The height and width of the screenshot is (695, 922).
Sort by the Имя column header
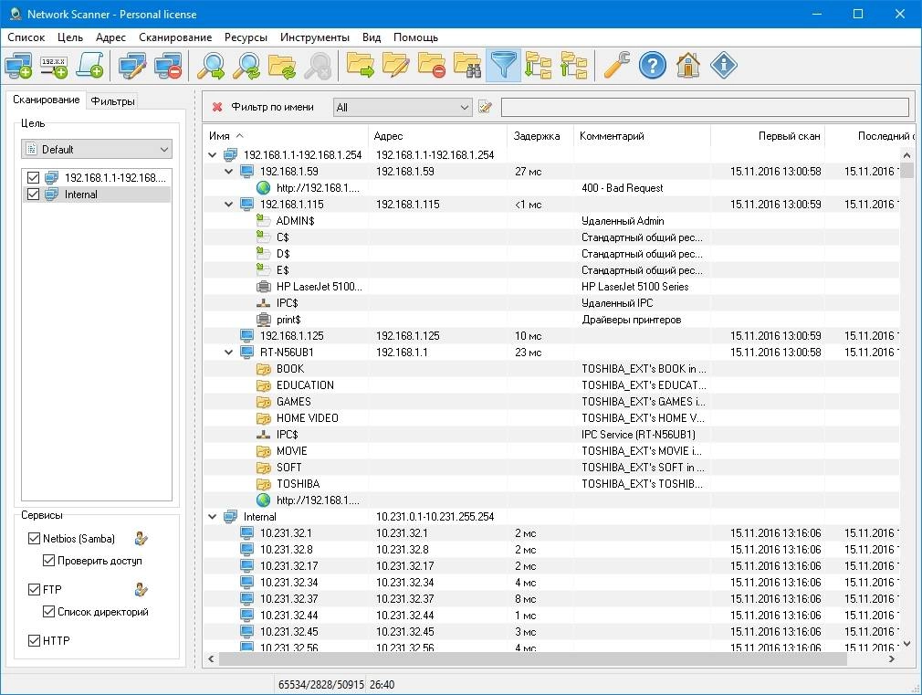point(286,136)
